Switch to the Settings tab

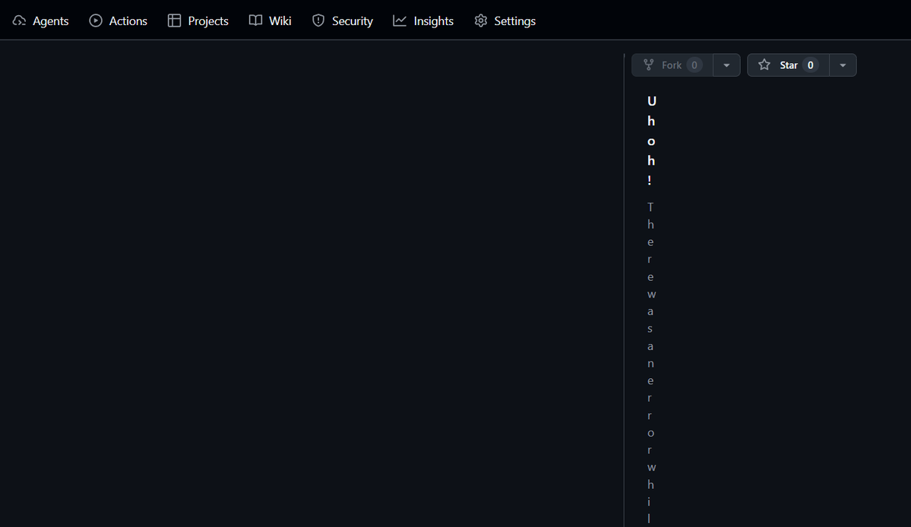[x=514, y=21]
